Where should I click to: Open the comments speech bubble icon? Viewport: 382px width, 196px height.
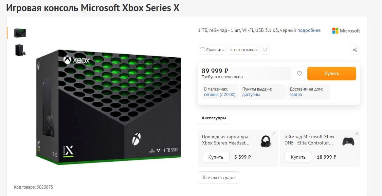click(x=265, y=50)
